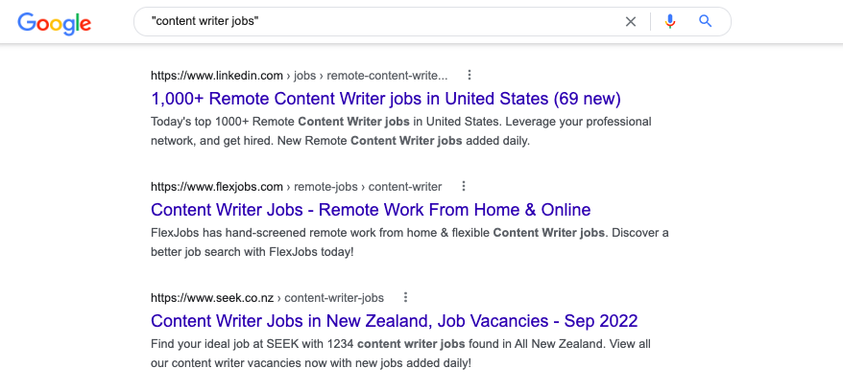Open "Content Writer Jobs in New Zealand" result
The image size is (843, 391).
pyautogui.click(x=394, y=321)
